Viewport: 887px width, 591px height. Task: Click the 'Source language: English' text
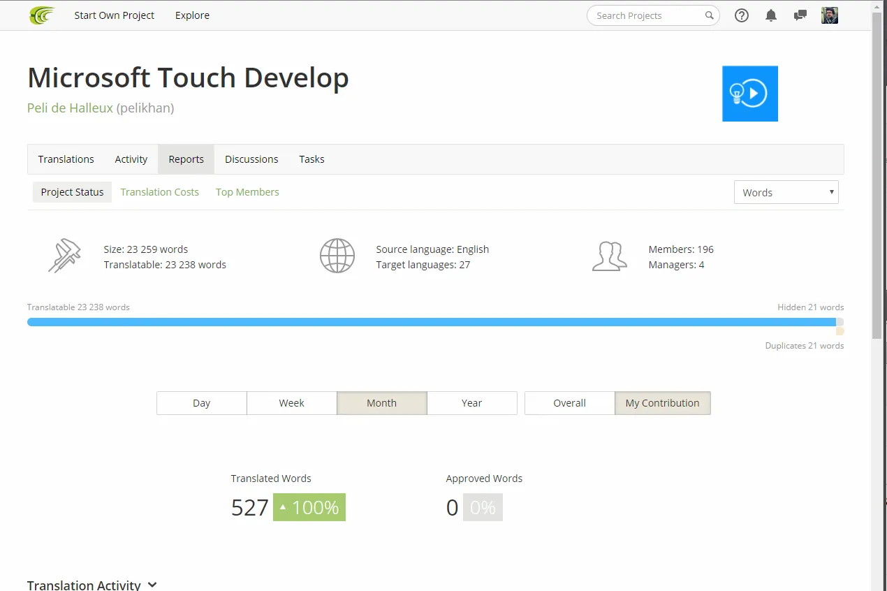[432, 249]
